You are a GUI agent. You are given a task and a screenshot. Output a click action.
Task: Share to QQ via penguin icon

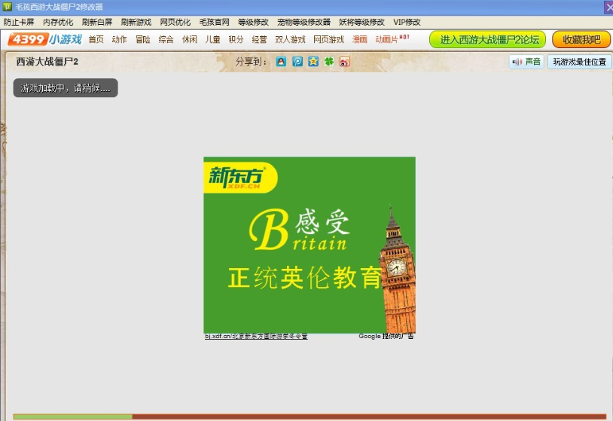click(x=281, y=61)
